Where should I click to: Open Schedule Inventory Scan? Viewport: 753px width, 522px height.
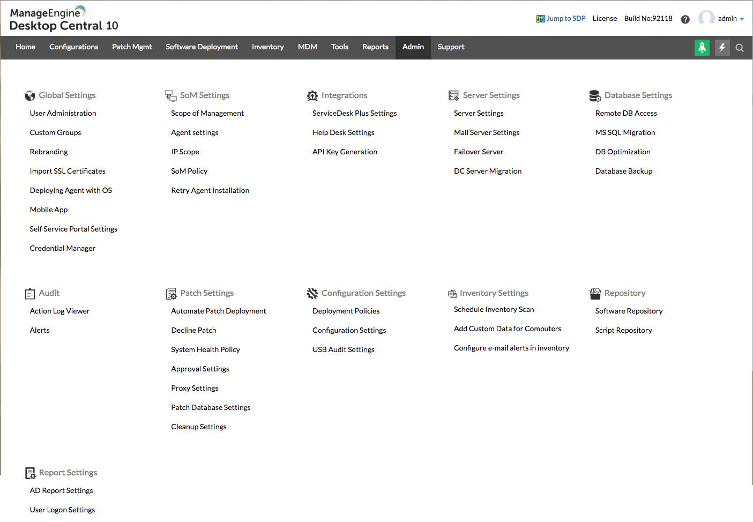(494, 310)
